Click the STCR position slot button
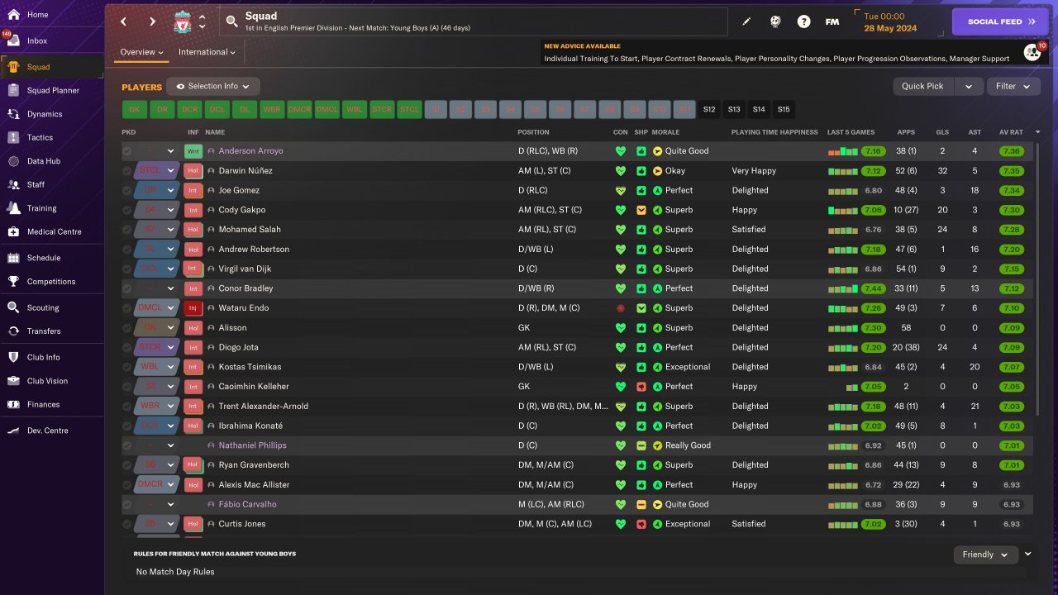1058x595 pixels. coord(382,109)
